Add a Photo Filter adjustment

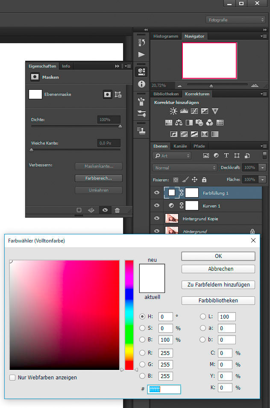click(200, 122)
